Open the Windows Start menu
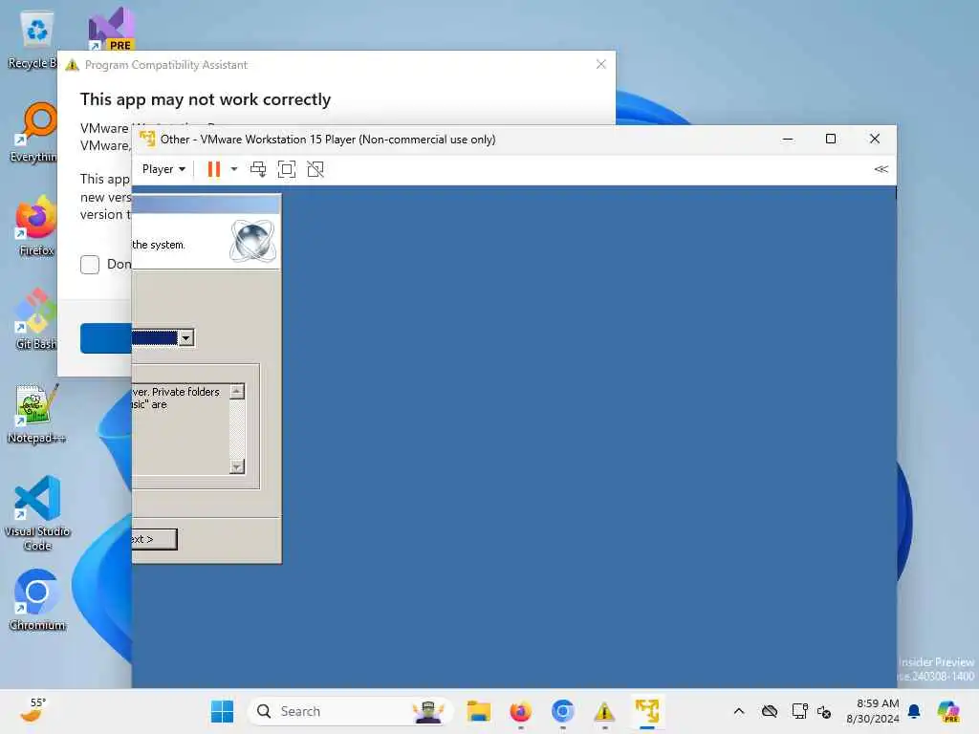 pos(222,711)
